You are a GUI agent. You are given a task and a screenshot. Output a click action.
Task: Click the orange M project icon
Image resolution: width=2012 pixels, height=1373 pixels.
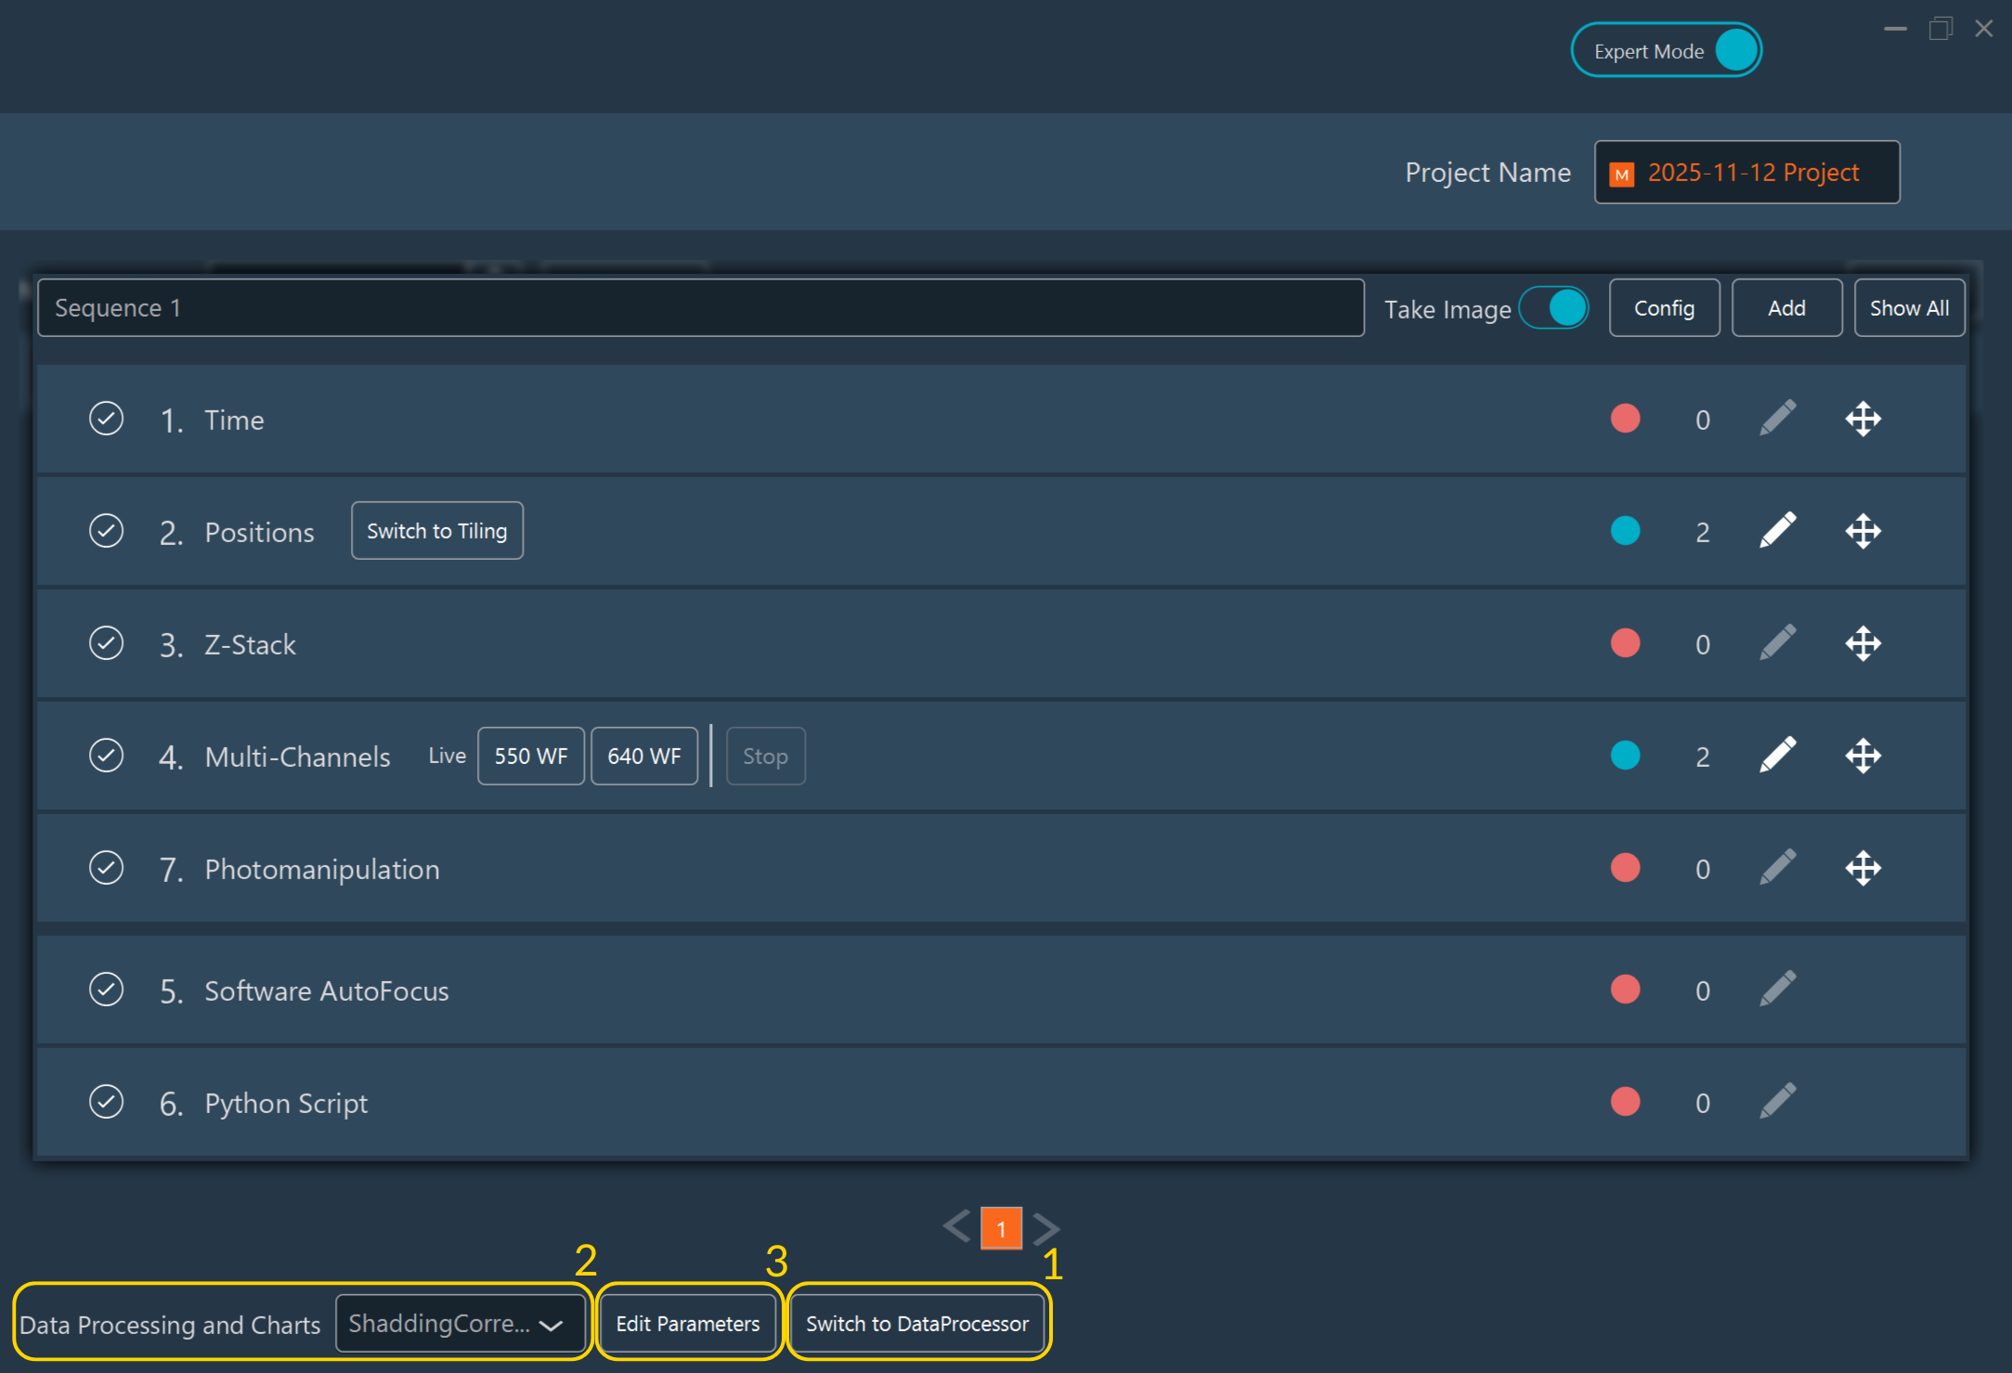[x=1622, y=174]
